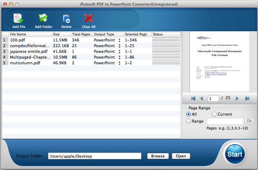Select the All page range option
This screenshot has width=258, height=170.
tap(188, 114)
